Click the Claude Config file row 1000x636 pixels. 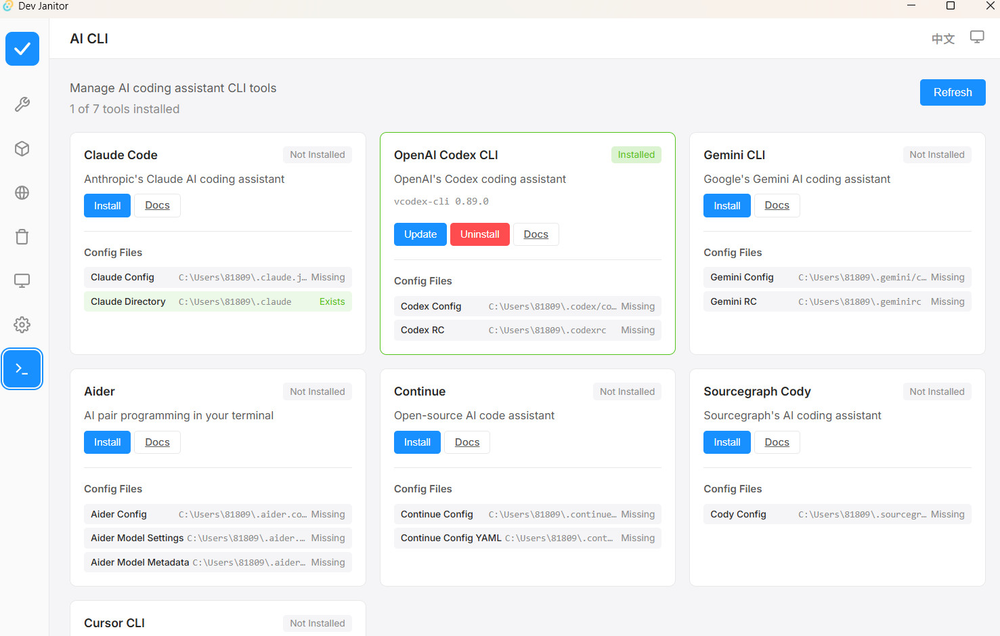[x=218, y=277]
